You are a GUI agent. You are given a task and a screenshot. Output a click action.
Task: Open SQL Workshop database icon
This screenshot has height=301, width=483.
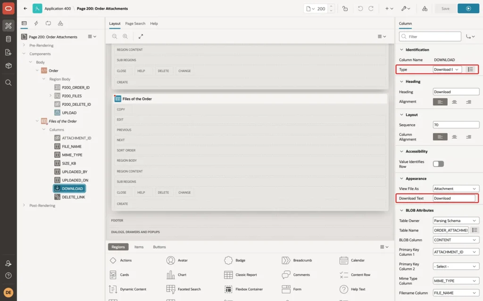pos(8,39)
